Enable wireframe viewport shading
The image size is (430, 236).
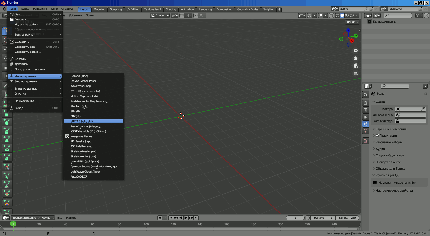coord(337,15)
